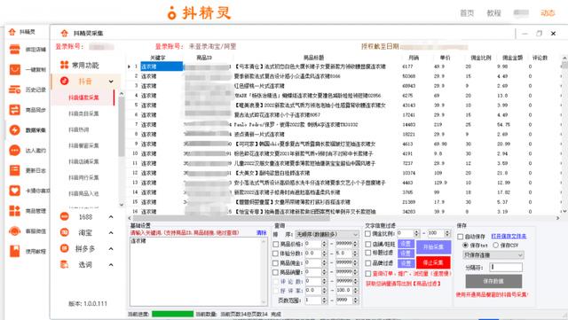Viewport: 568px width, 320px height.
Task: Click the green progress bar
Action: (172, 314)
